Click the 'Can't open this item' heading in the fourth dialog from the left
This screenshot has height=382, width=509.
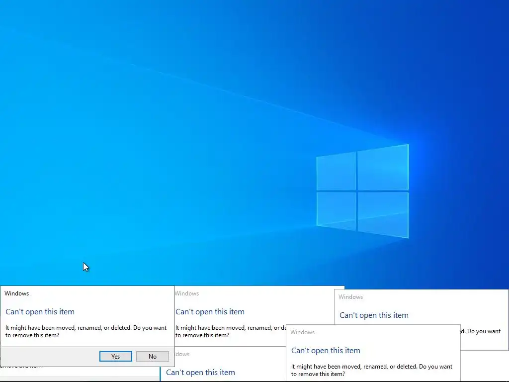326,351
